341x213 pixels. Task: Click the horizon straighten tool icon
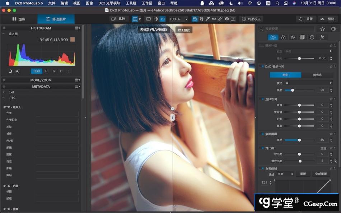[214, 19]
